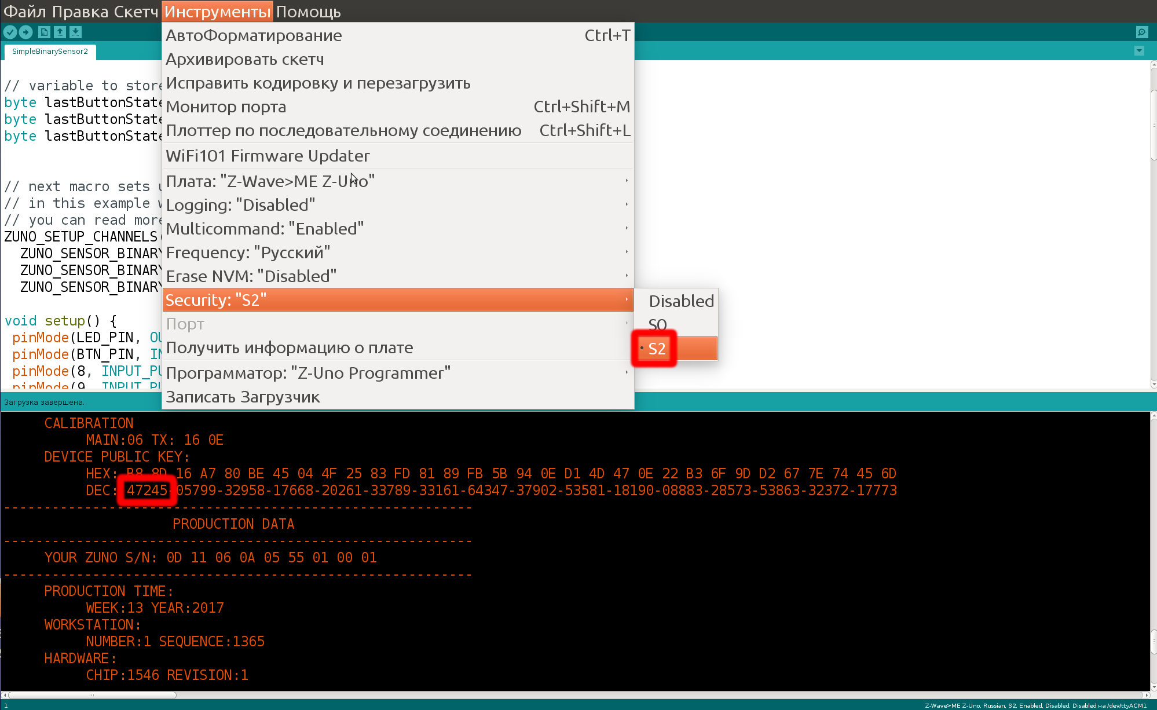Expand the Multicommand Enabled submenu
Viewport: 1157px width, 710px height.
pos(398,229)
